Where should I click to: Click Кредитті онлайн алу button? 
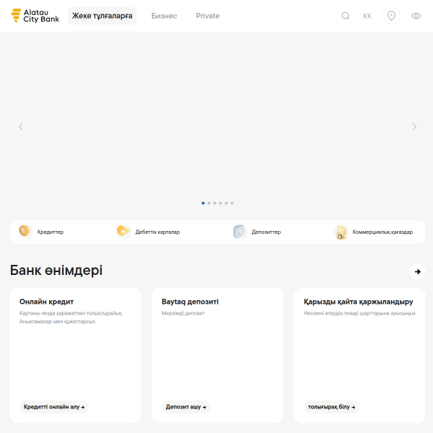point(54,407)
